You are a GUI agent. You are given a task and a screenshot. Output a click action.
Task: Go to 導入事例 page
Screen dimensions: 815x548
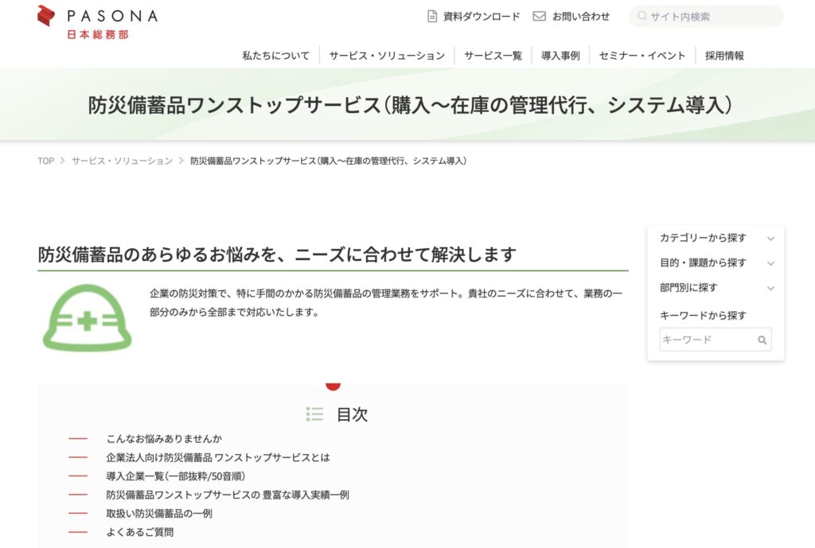point(560,56)
